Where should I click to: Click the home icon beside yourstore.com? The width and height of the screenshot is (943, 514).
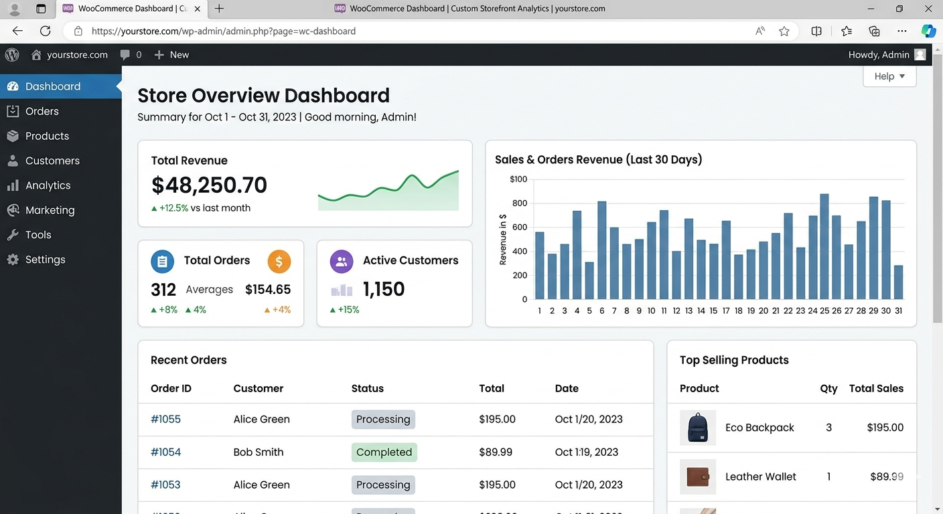click(36, 55)
